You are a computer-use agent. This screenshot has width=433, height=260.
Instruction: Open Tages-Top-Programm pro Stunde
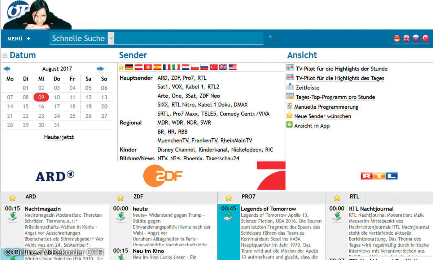[x=335, y=97]
